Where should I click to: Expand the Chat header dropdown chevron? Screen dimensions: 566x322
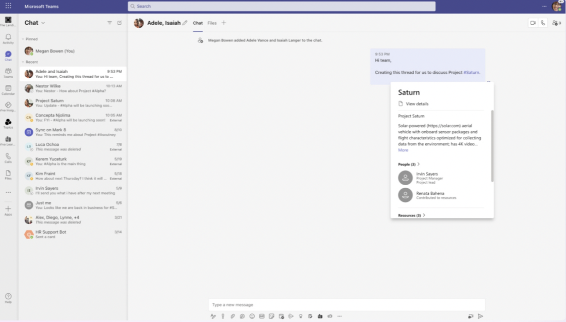43,23
